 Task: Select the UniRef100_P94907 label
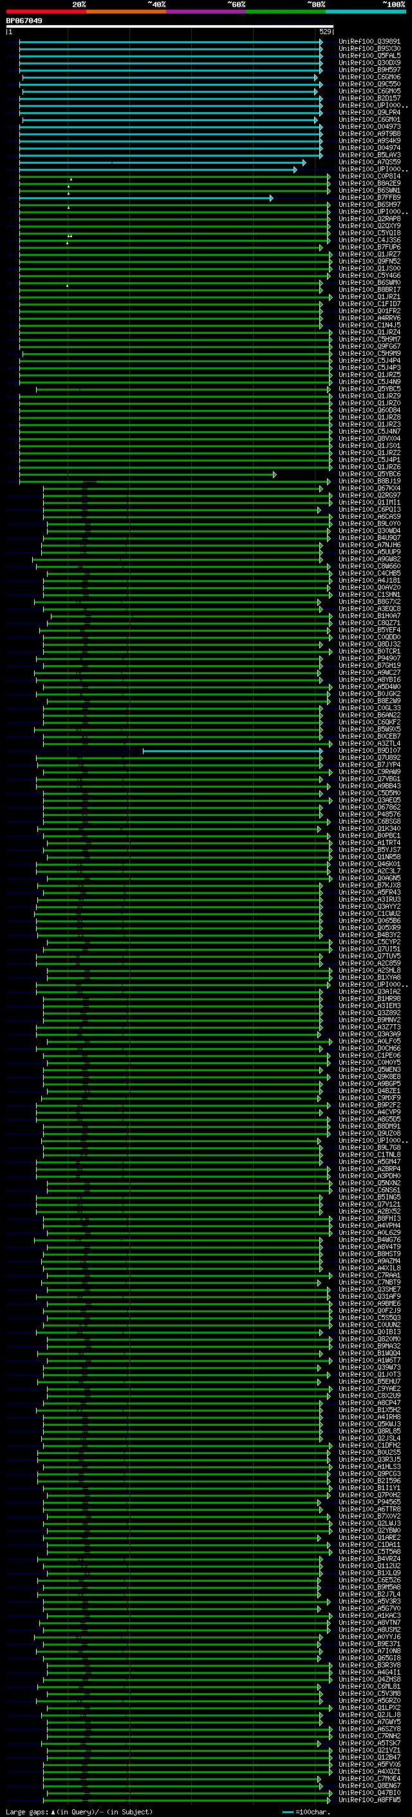pos(370,659)
